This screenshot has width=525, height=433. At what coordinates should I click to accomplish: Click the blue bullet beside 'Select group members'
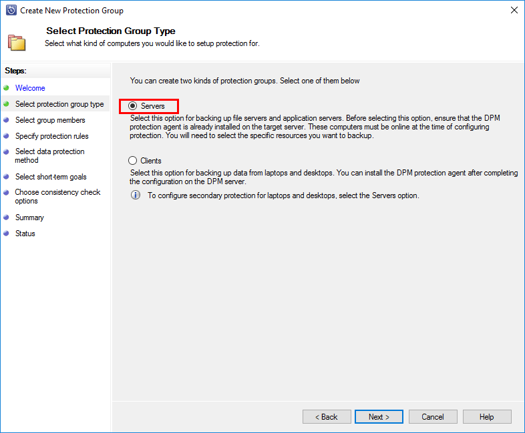6,120
